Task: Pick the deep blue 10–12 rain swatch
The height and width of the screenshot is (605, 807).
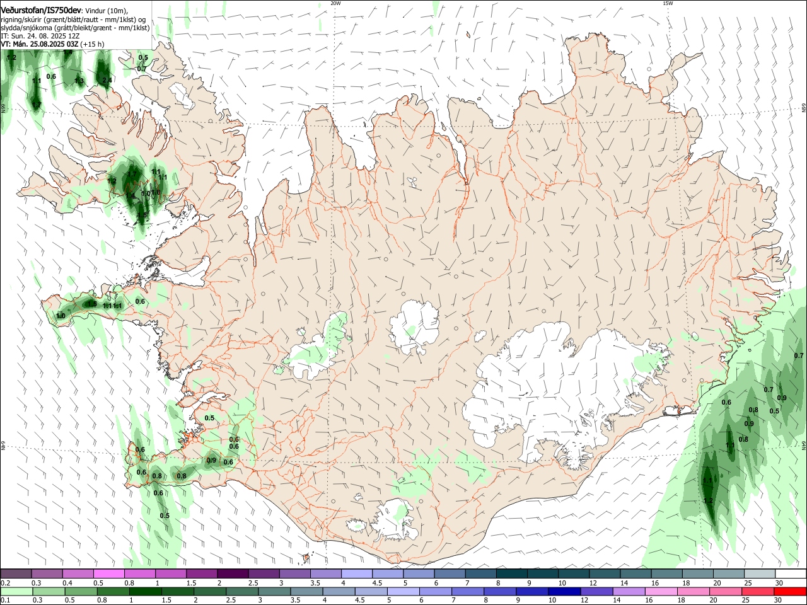Action: (x=564, y=592)
